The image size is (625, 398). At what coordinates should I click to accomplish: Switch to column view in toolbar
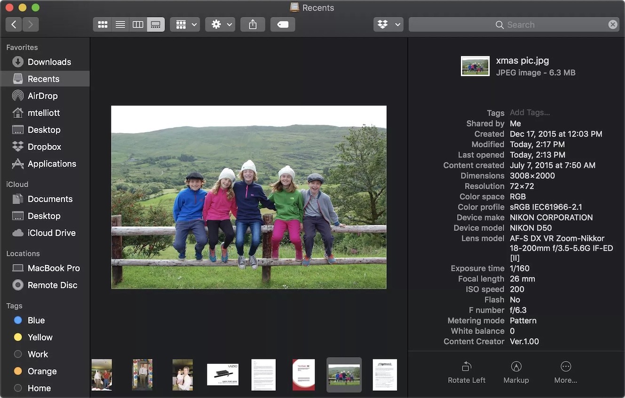[x=138, y=24]
